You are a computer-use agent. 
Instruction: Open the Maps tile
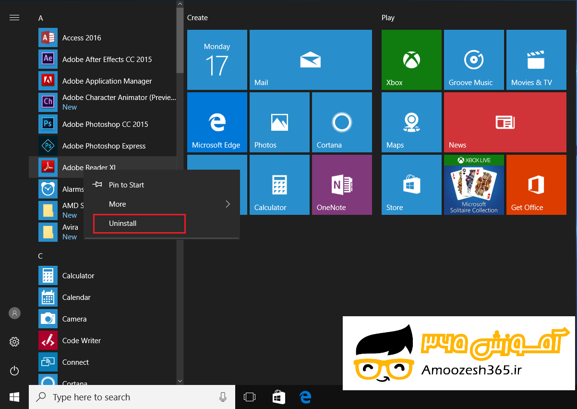411,122
